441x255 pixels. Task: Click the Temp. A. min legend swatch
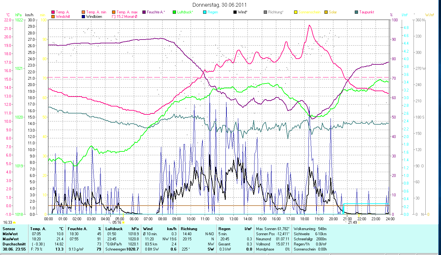[84, 12]
